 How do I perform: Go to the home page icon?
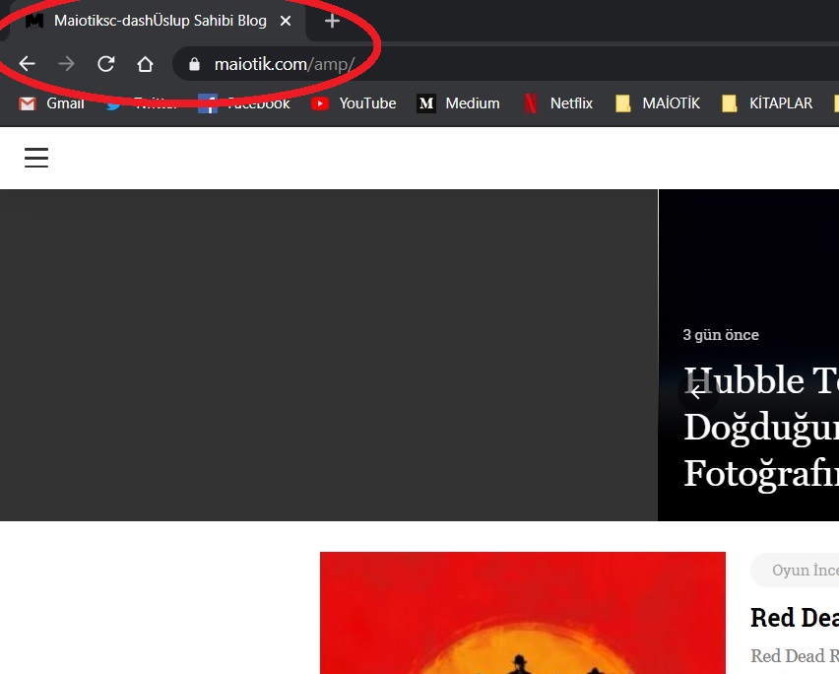point(145,64)
